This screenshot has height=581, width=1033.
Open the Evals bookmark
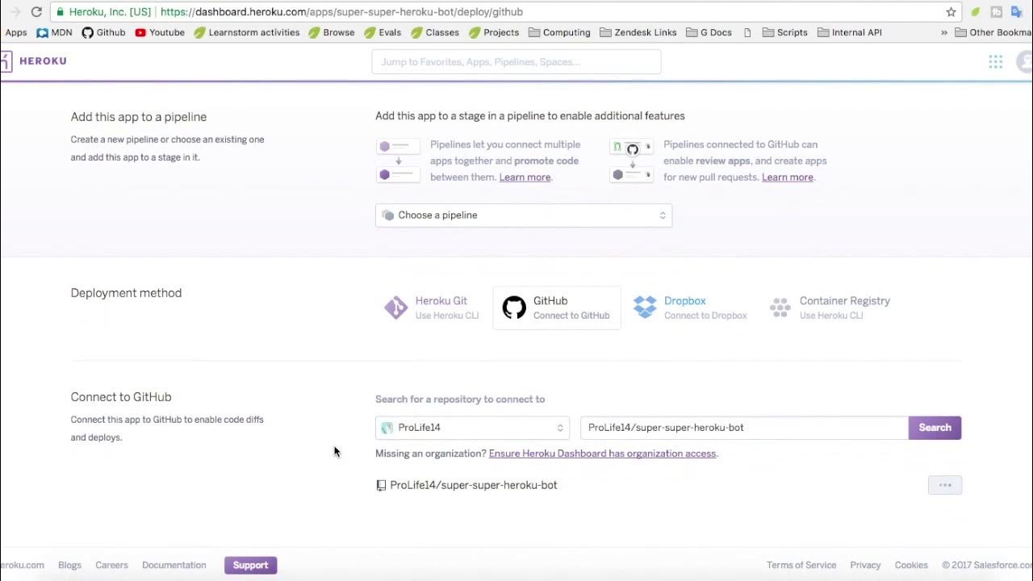(x=383, y=33)
